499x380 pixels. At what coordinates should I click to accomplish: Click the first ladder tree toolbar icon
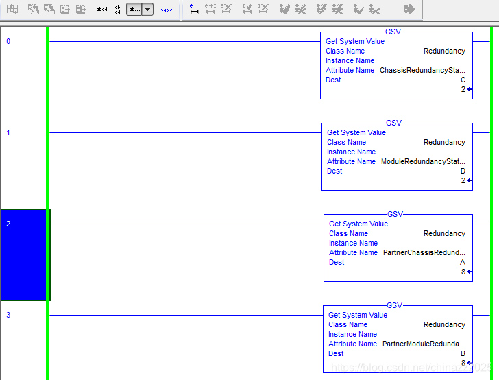point(12,9)
